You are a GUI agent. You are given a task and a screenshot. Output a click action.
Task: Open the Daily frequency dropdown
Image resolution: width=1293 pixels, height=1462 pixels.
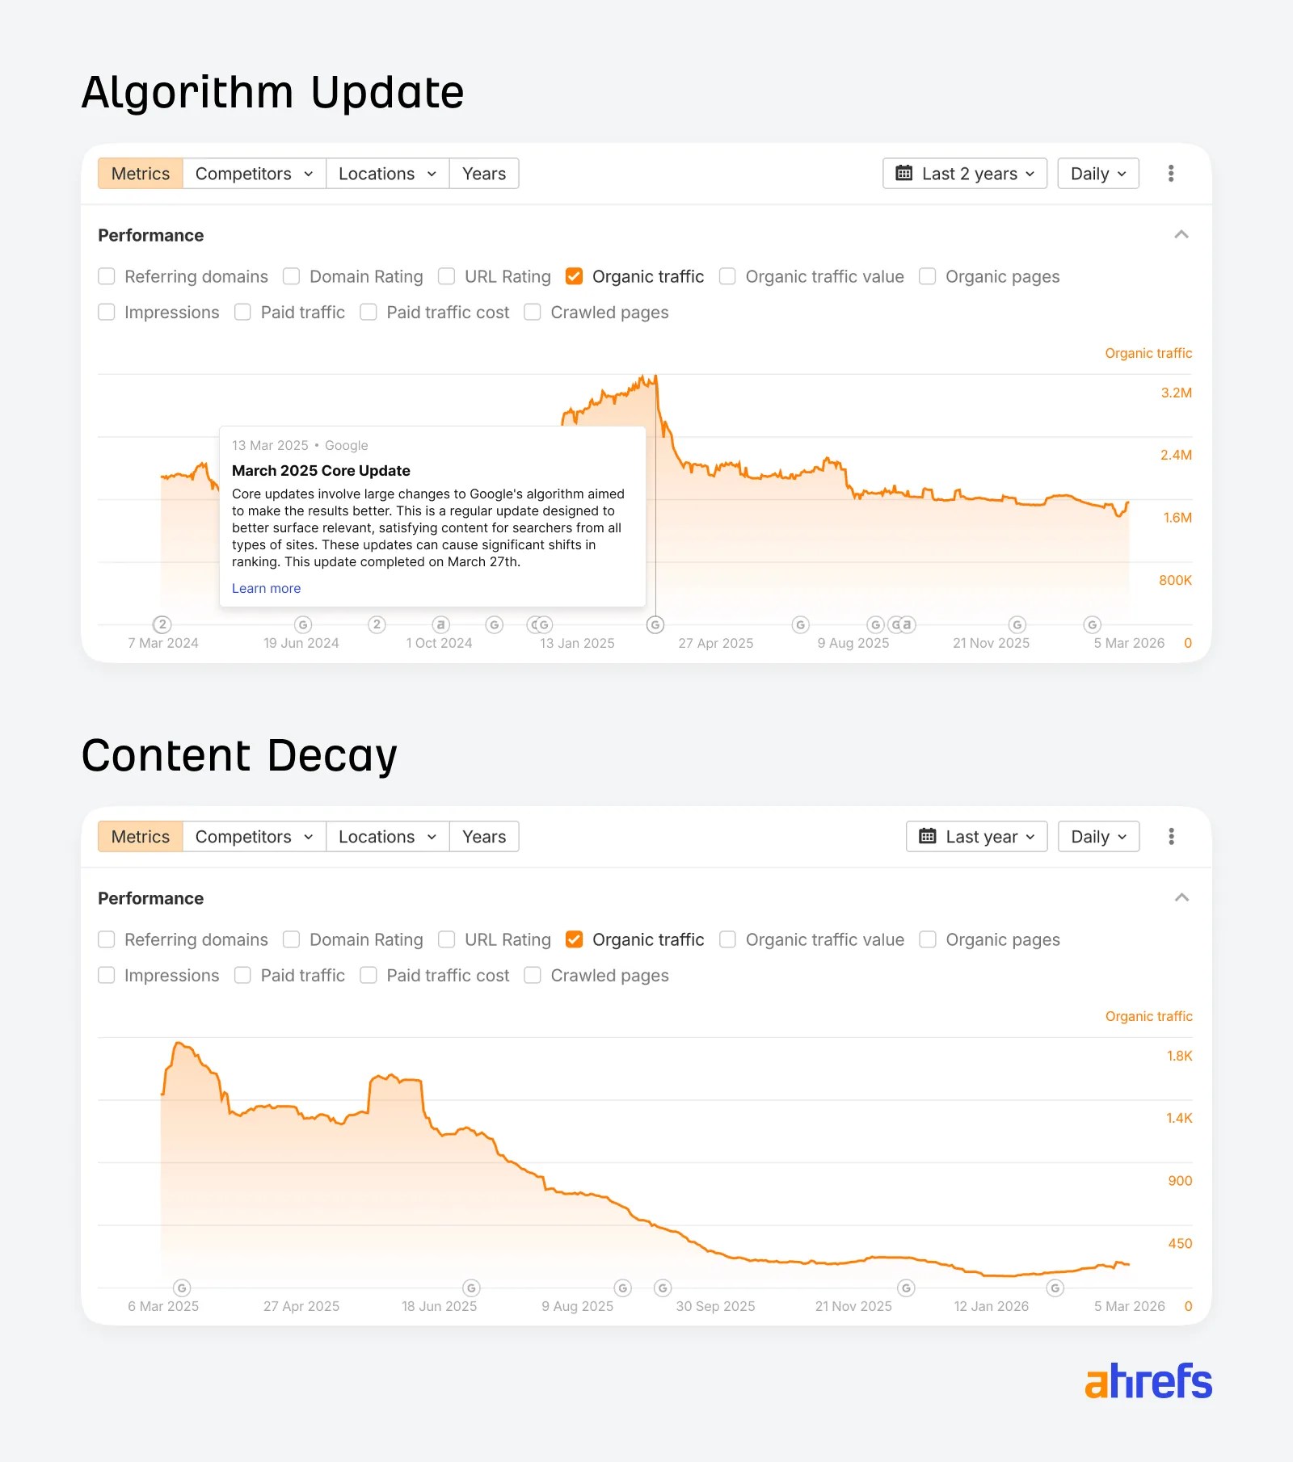pyautogui.click(x=1097, y=173)
